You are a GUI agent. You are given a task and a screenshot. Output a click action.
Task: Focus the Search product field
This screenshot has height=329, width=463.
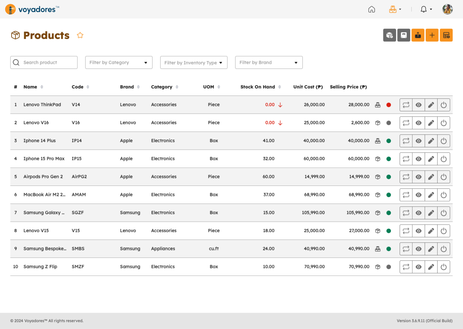44,62
